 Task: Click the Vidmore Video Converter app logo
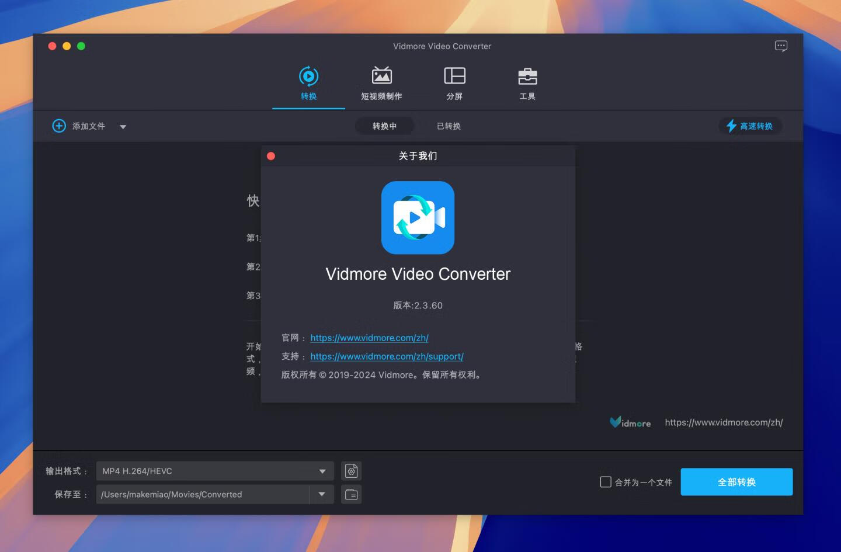pyautogui.click(x=418, y=217)
